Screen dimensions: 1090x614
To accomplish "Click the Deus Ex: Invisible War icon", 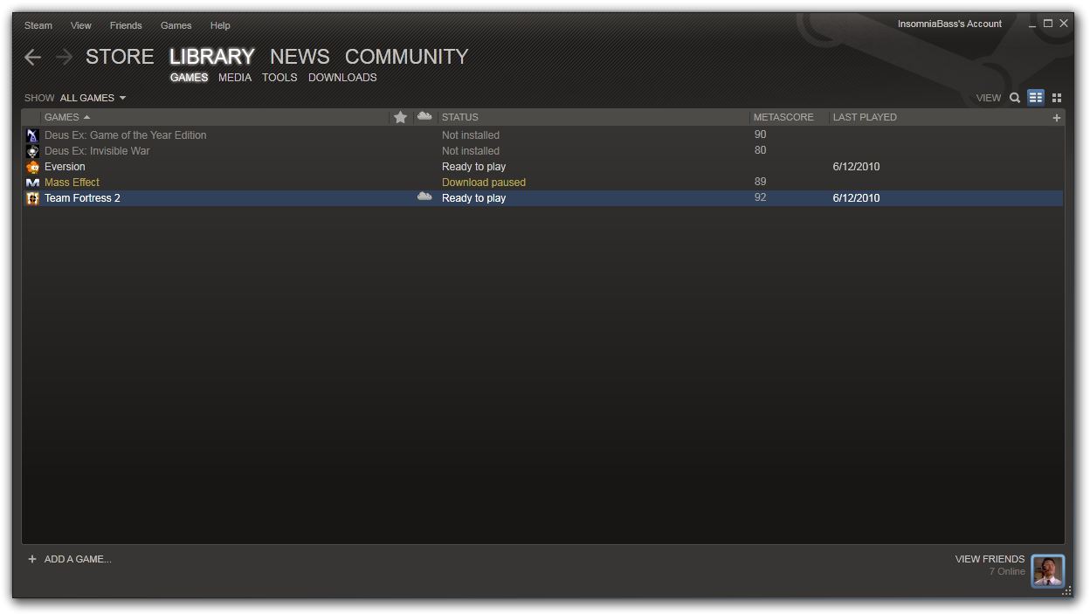I will [32, 151].
